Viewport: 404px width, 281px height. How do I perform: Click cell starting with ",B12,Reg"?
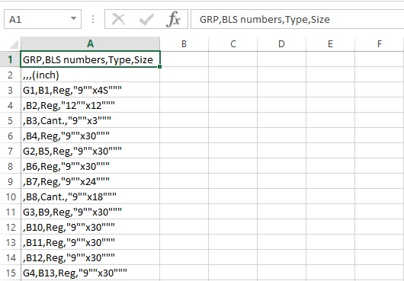pyautogui.click(x=90, y=257)
